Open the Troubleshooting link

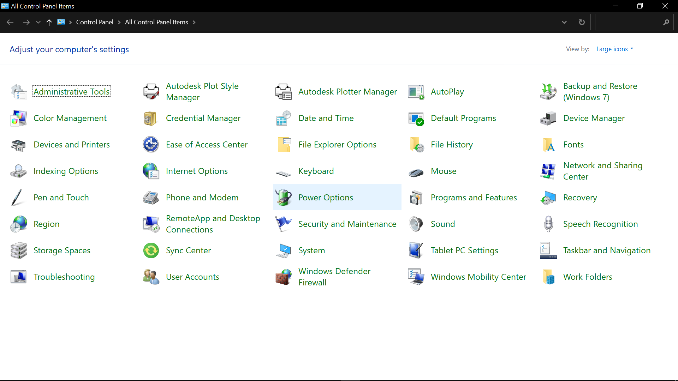64,277
